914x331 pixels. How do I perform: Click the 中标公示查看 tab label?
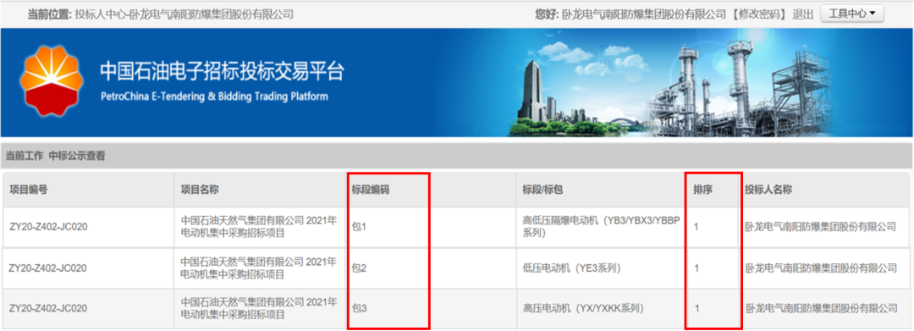click(77, 156)
